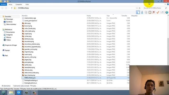Sort by the Etiquetas column header
The image size is (169, 95).
click(134, 16)
